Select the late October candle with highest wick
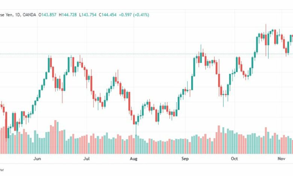 tap(266, 40)
